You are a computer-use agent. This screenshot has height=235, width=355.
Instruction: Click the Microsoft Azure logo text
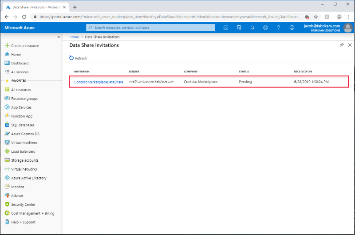tap(20, 28)
